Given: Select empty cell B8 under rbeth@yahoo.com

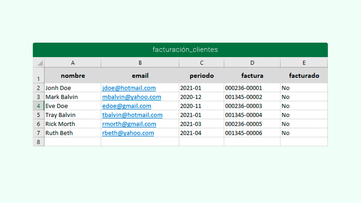Looking at the screenshot, I should click(140, 142).
